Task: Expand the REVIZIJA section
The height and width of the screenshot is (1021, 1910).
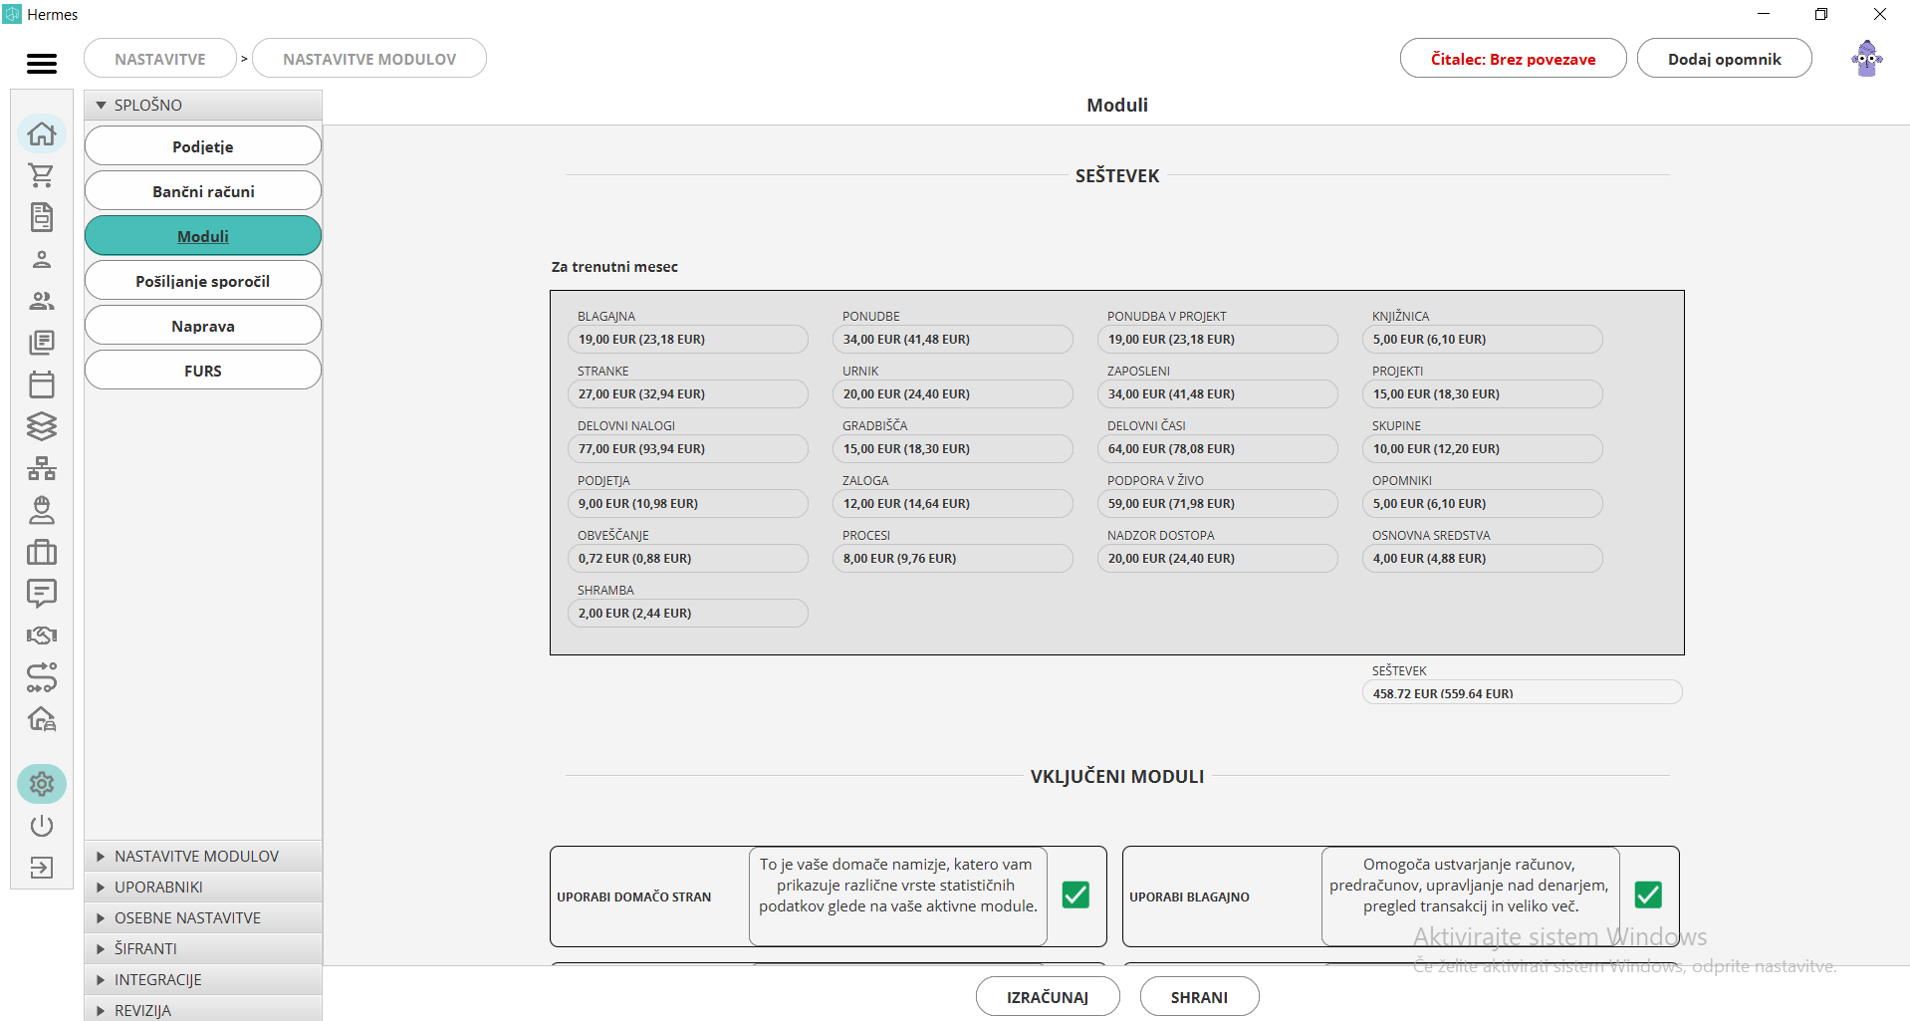Action: click(203, 1009)
